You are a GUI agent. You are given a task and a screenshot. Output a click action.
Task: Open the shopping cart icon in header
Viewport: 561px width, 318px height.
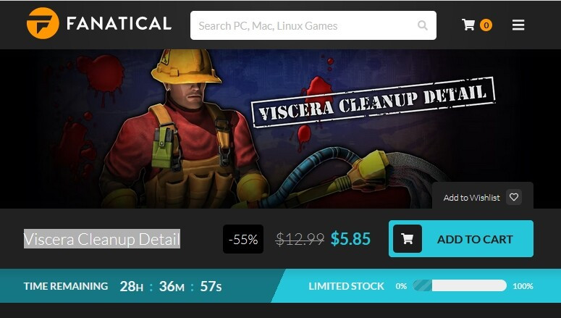[x=468, y=25]
